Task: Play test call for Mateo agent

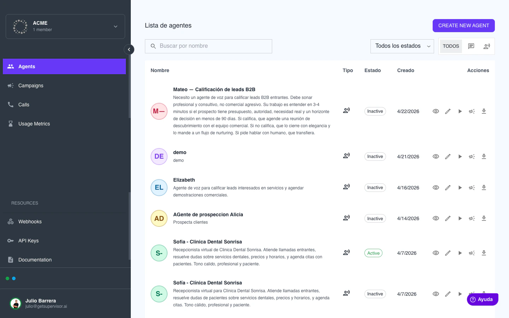Action: (460, 111)
